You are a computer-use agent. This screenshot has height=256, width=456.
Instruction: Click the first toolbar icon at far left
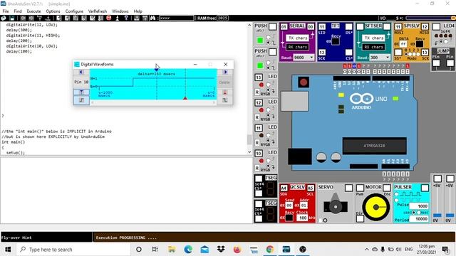click(x=4, y=18)
